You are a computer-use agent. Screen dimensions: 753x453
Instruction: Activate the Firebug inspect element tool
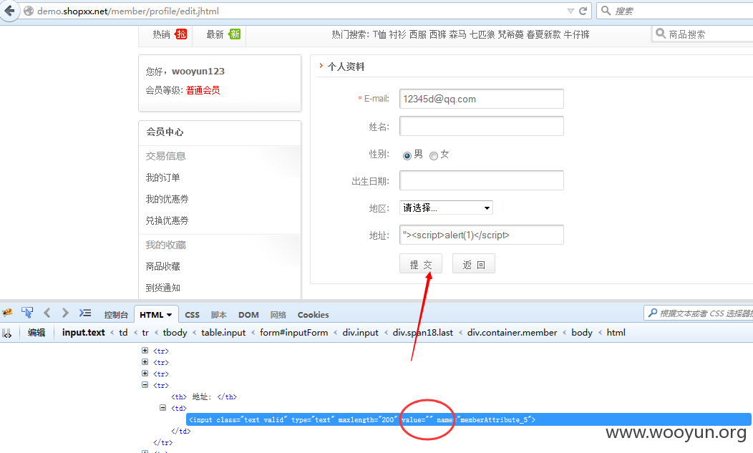tap(27, 313)
